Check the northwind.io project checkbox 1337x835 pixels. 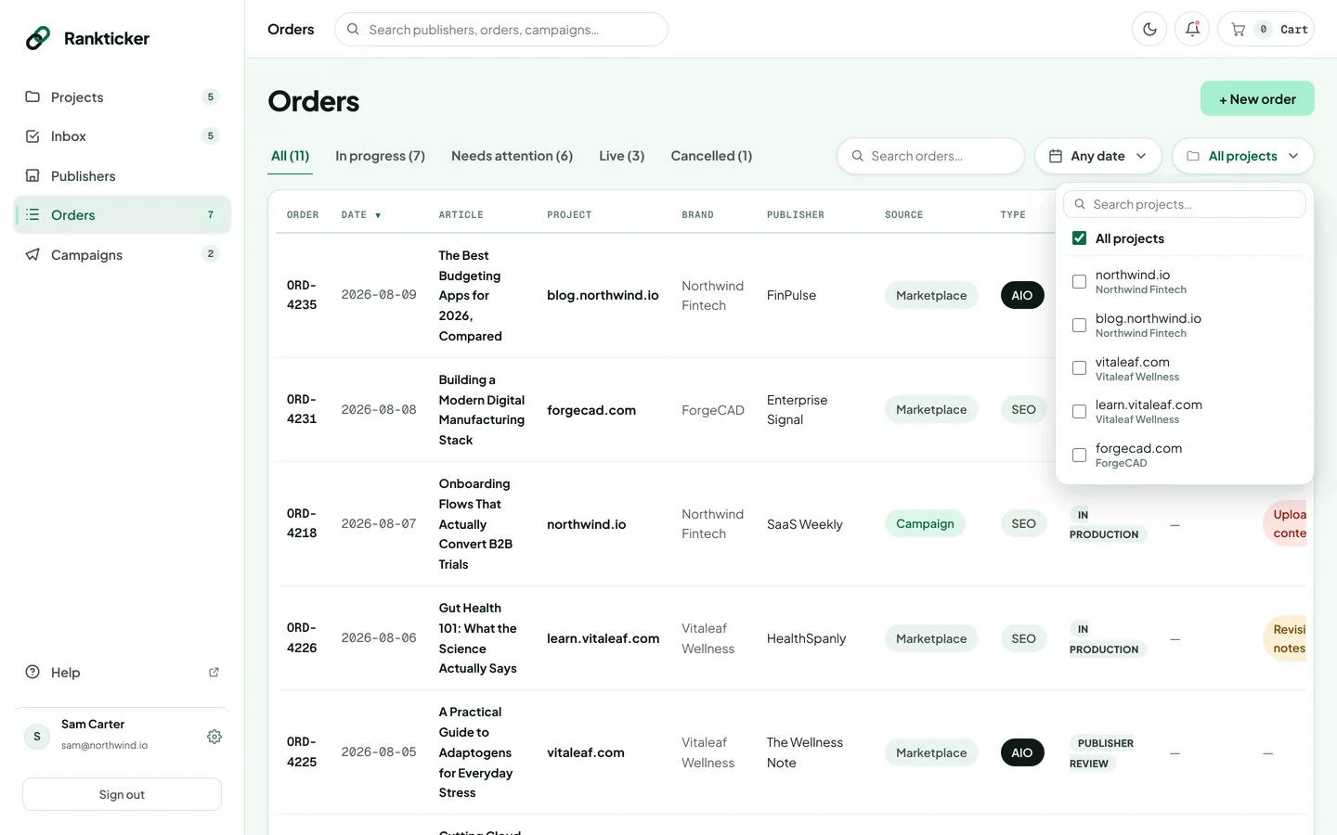[1079, 281]
